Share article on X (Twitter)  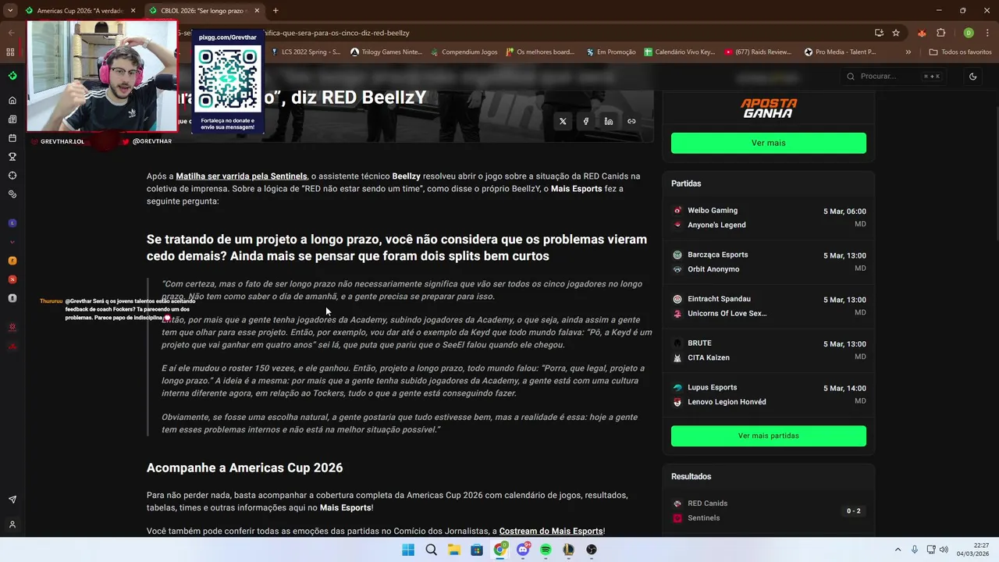[x=563, y=121]
